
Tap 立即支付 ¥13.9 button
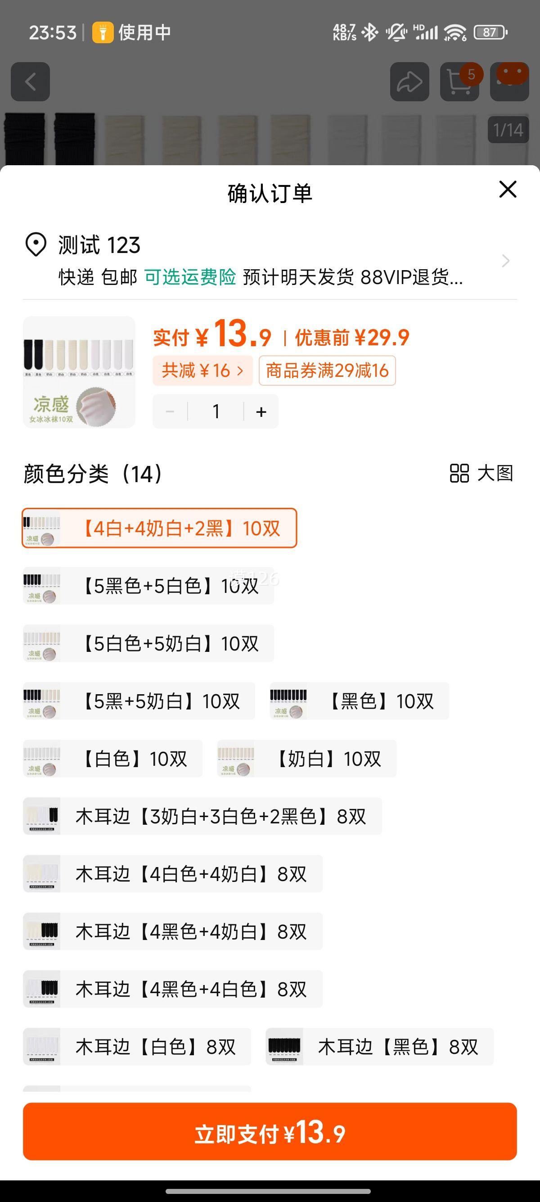[x=270, y=1131]
